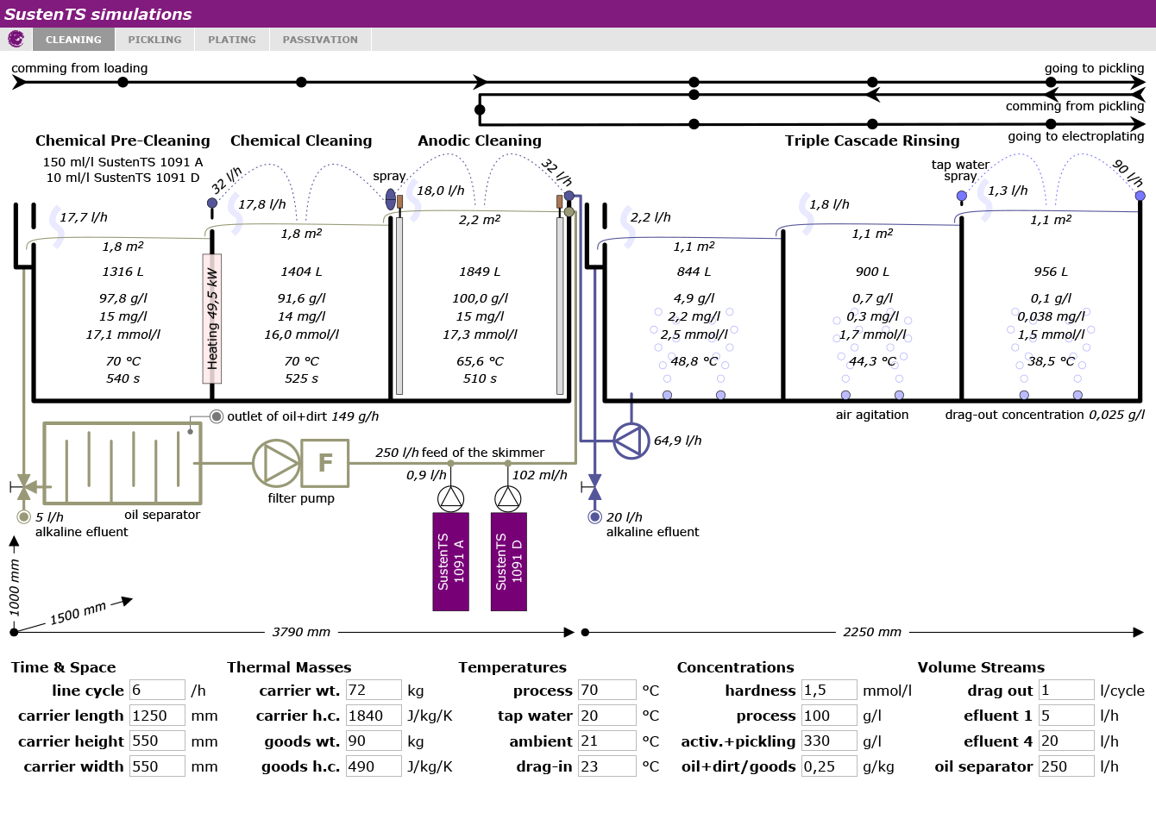This screenshot has height=819, width=1156.
Task: Click the drag out input field
Action: pos(1066,690)
